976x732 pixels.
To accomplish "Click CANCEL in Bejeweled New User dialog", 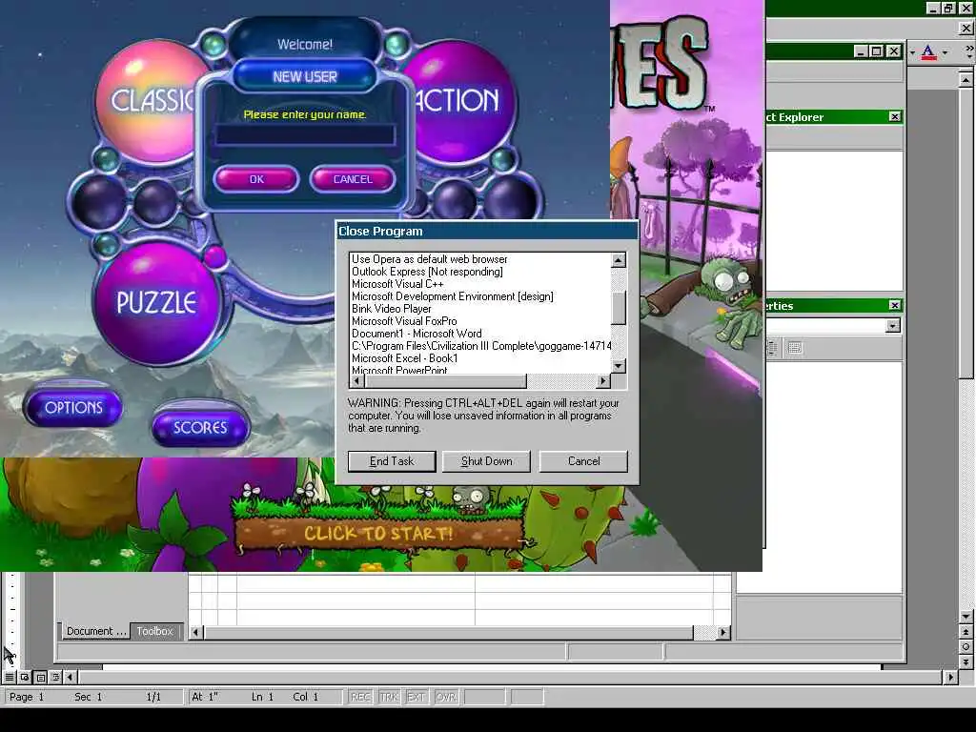I will click(353, 179).
